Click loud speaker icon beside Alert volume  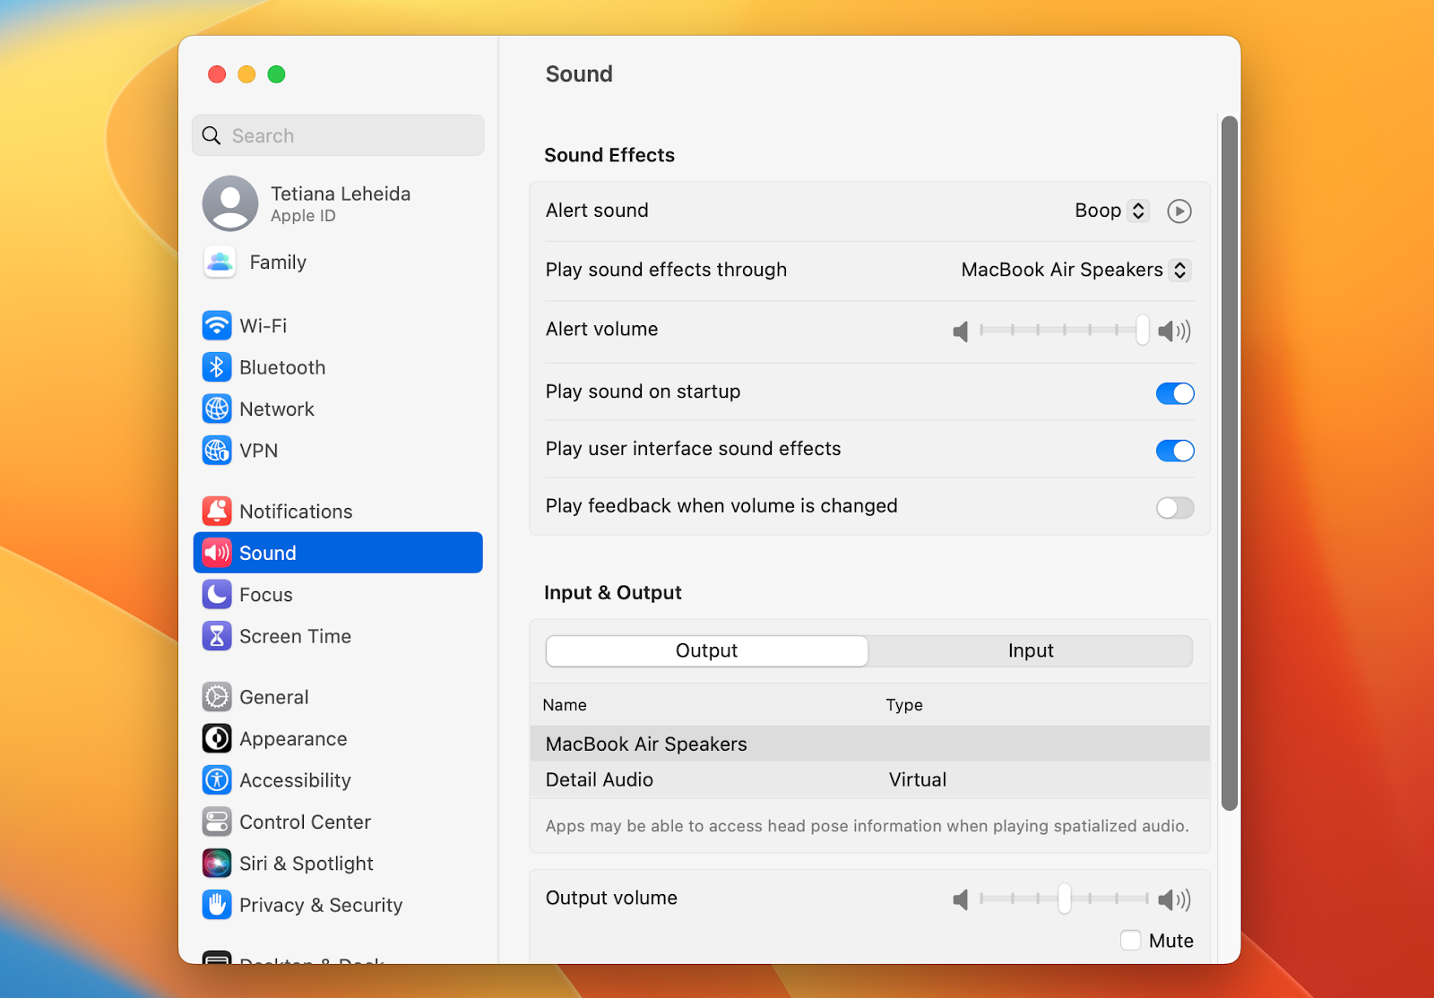click(x=1174, y=331)
